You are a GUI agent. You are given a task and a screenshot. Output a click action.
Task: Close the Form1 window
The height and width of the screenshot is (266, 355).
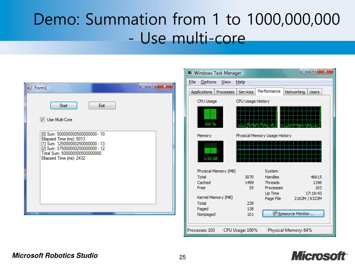click(165, 86)
